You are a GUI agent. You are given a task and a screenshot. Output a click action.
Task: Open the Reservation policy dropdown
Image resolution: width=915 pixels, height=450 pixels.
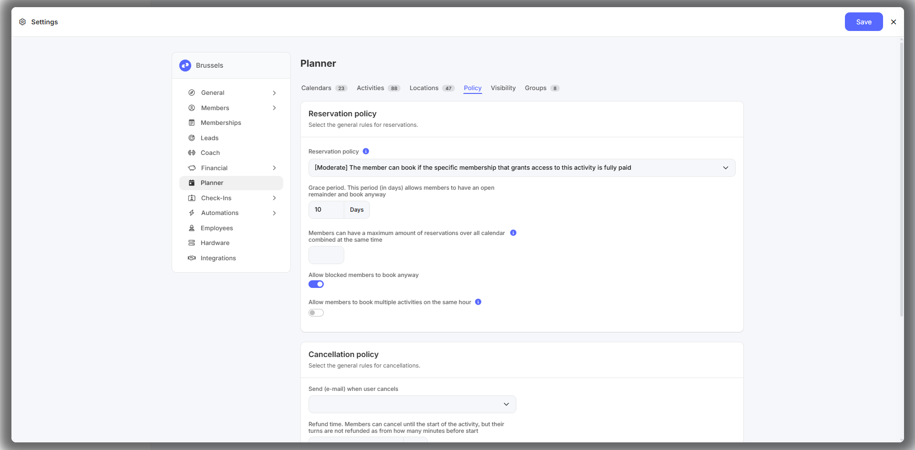tap(522, 168)
